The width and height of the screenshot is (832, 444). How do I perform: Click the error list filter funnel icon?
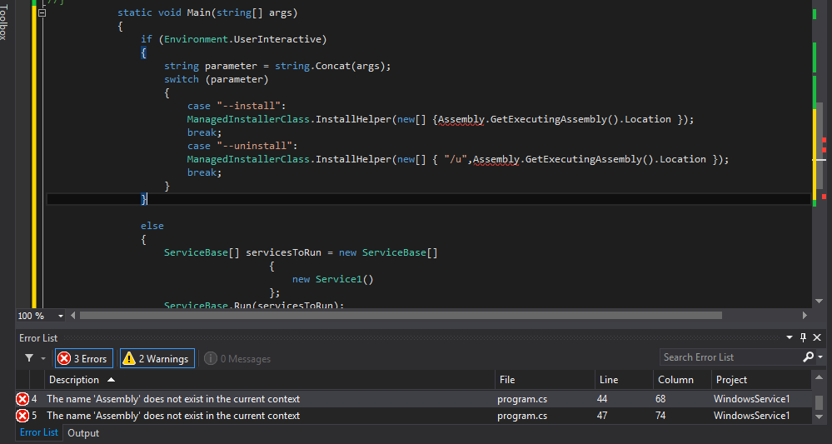click(x=29, y=358)
